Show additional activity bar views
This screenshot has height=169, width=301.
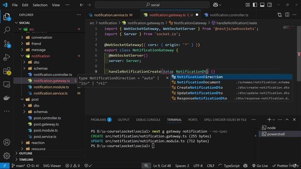(x=7, y=111)
